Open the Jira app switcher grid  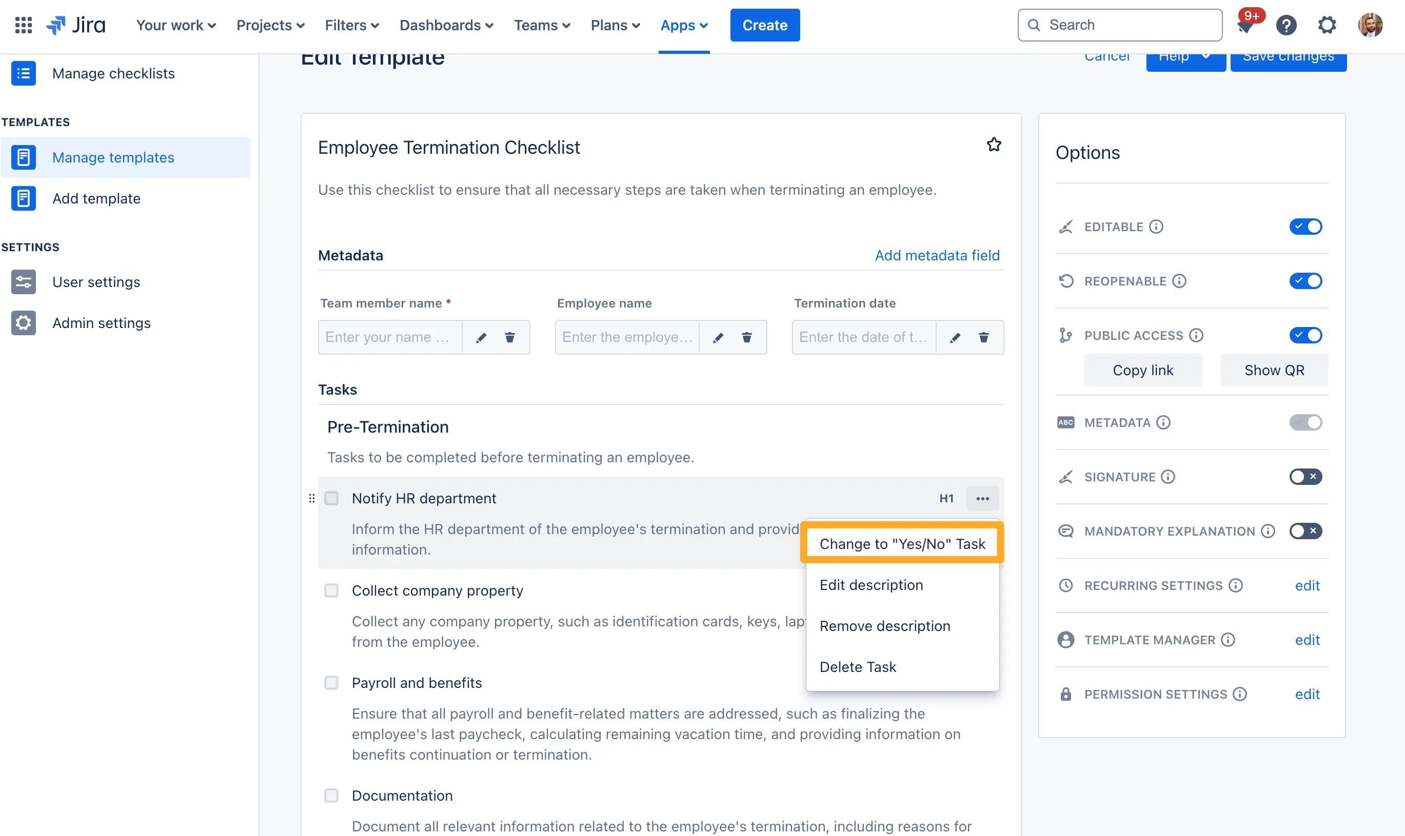23,25
